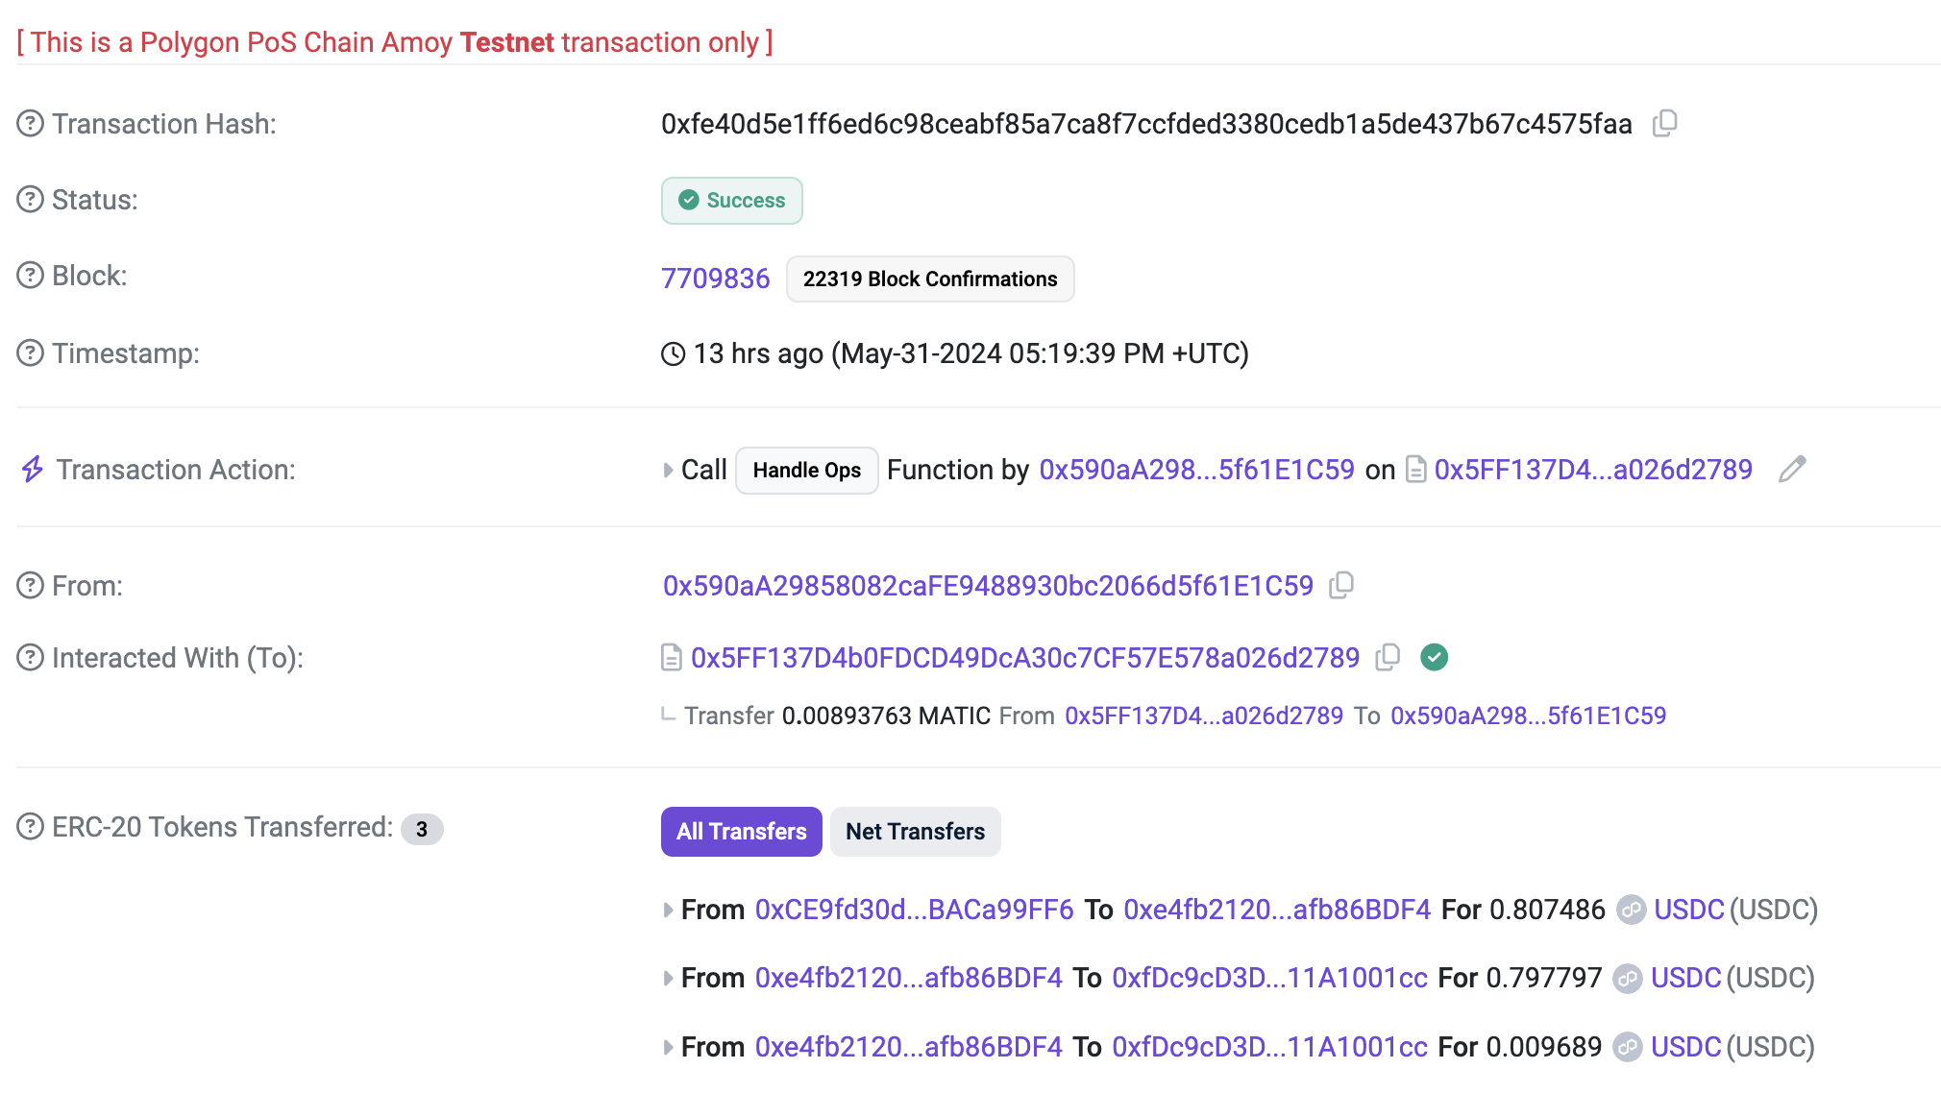Expand the Call Handle Ops action arrow
Screen dimensions: 1941x1093
(x=668, y=471)
